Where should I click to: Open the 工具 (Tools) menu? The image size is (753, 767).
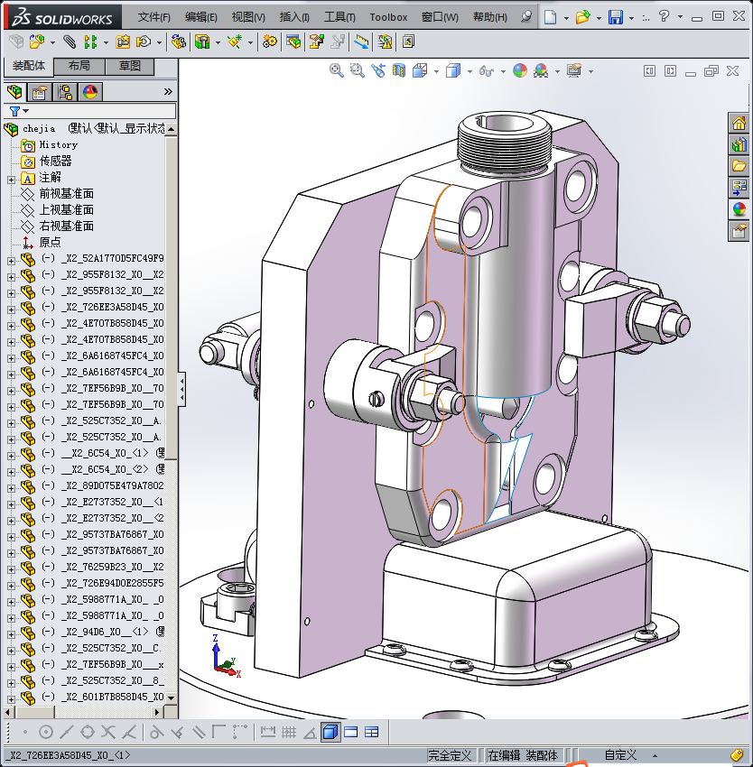click(x=340, y=17)
